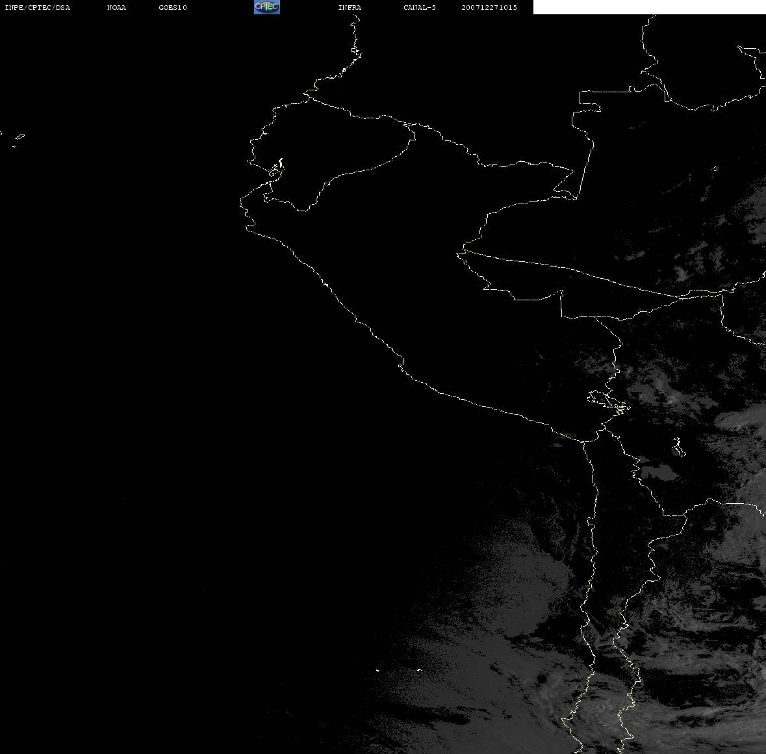Select the CANAL-5 channel label
766x754 pixels.
420,8
